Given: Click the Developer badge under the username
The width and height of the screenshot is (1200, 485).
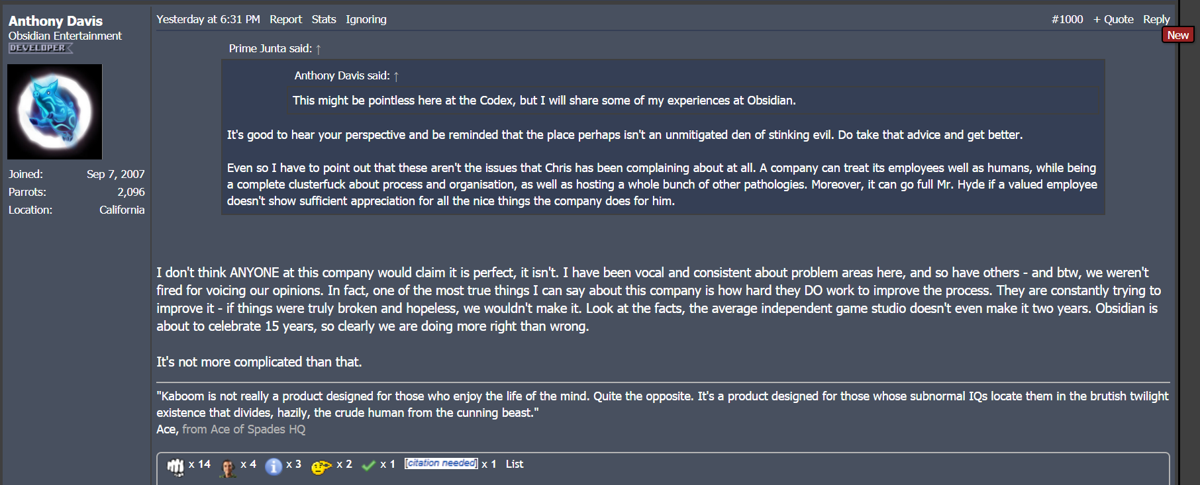Looking at the screenshot, I should coord(40,48).
